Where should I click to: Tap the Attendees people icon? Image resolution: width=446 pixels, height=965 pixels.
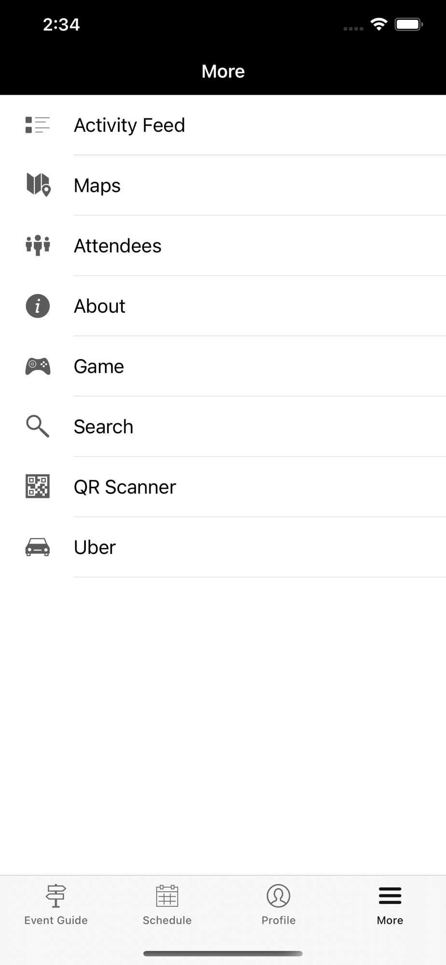pos(38,245)
